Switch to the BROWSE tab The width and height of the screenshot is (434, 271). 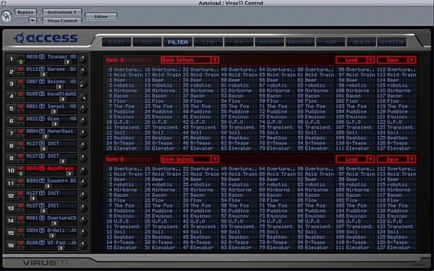(x=300, y=43)
